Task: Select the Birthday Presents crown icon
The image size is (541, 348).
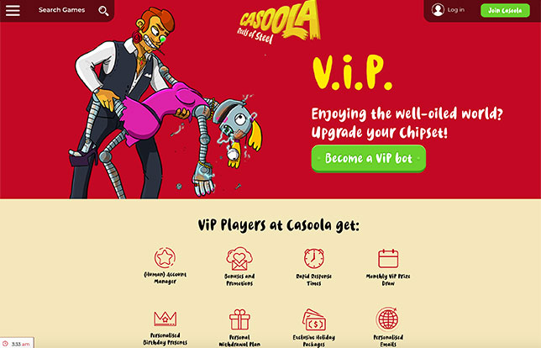Action: click(165, 319)
